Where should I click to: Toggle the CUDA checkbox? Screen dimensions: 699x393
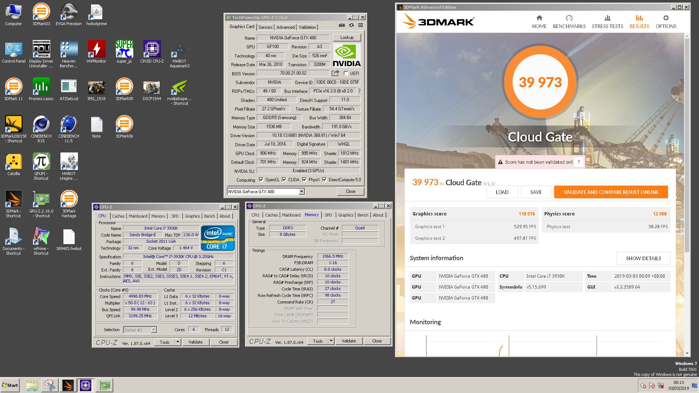coord(284,179)
